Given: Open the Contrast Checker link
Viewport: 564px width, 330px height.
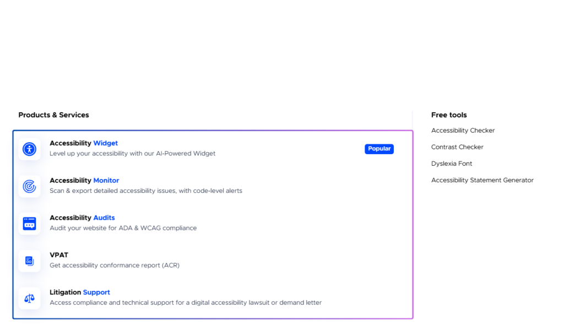Looking at the screenshot, I should click(x=457, y=147).
